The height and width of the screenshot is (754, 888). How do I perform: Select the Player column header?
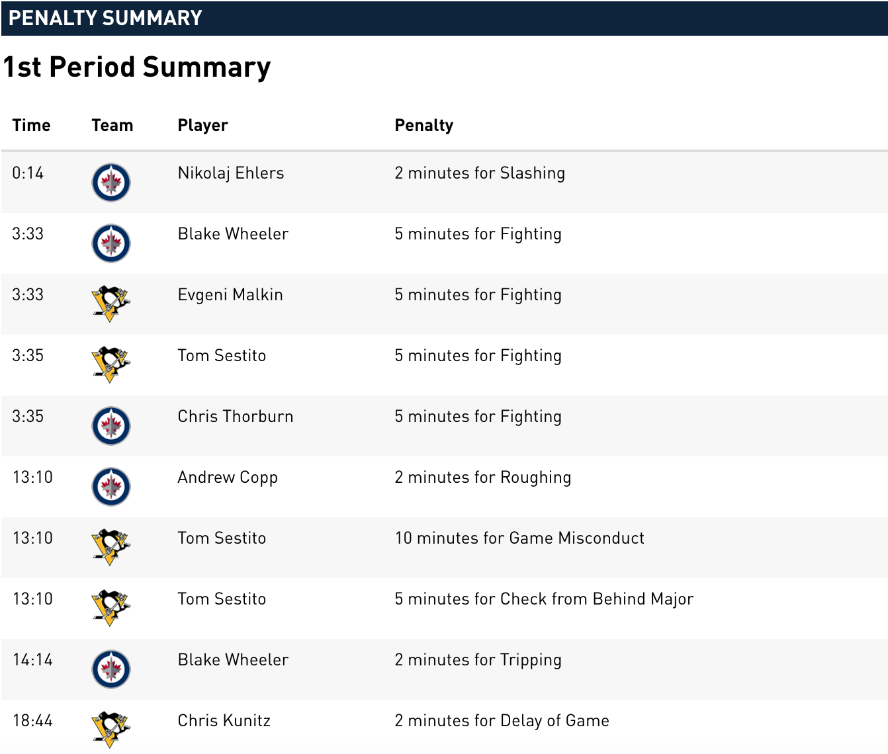202,125
